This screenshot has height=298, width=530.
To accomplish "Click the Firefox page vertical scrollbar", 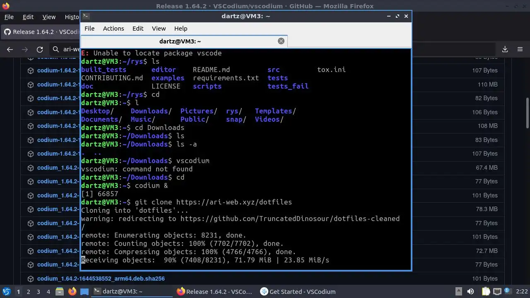I will pos(527,113).
